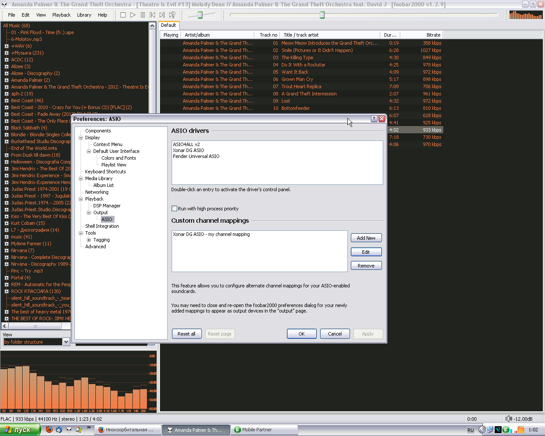
Task: Open Colors and Fonts preferences page
Action: [x=119, y=158]
